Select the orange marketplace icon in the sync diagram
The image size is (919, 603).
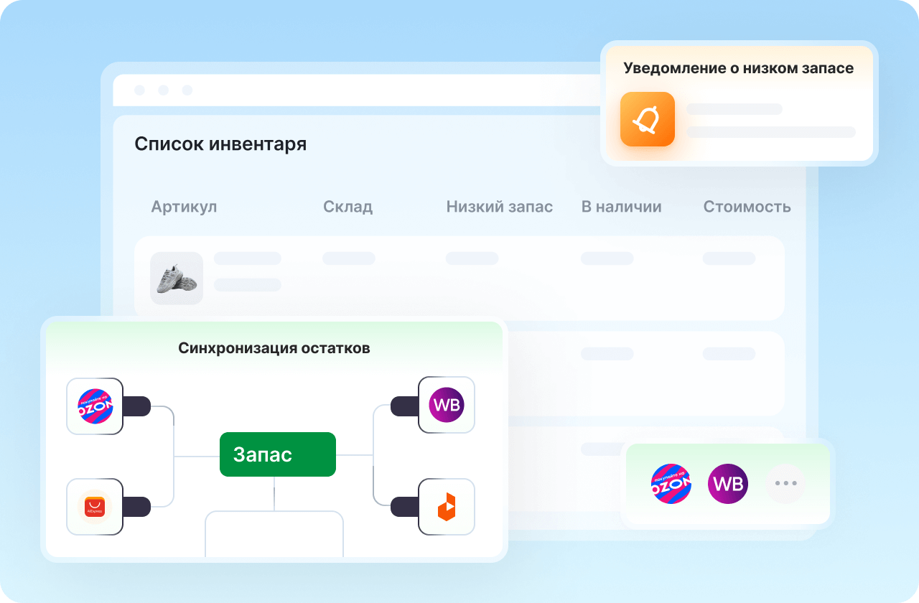447,507
